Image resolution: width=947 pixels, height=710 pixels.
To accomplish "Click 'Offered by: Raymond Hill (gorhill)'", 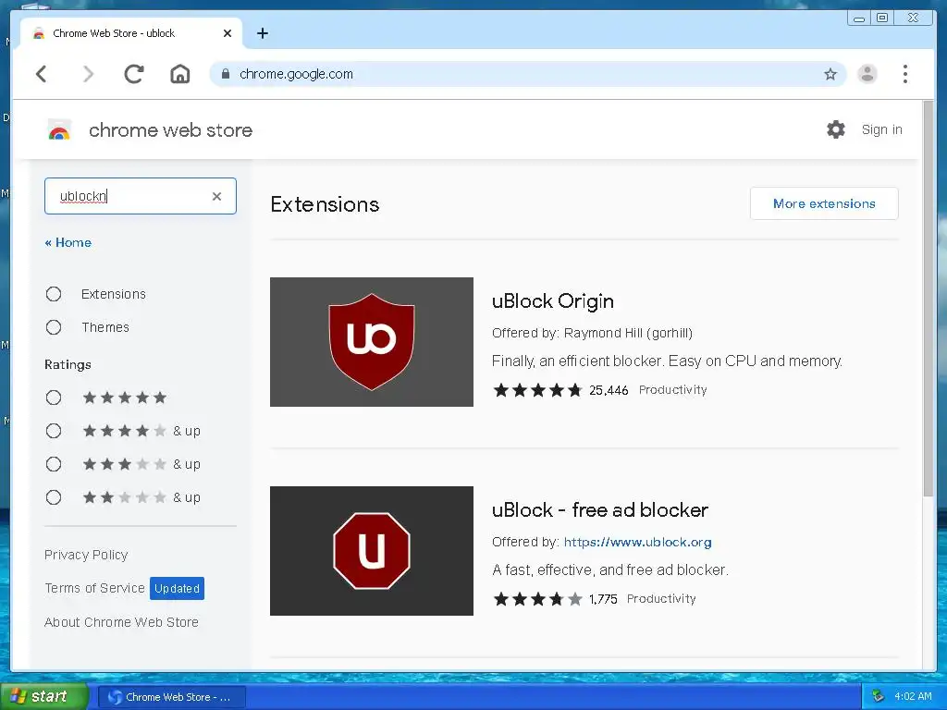I will tap(592, 333).
